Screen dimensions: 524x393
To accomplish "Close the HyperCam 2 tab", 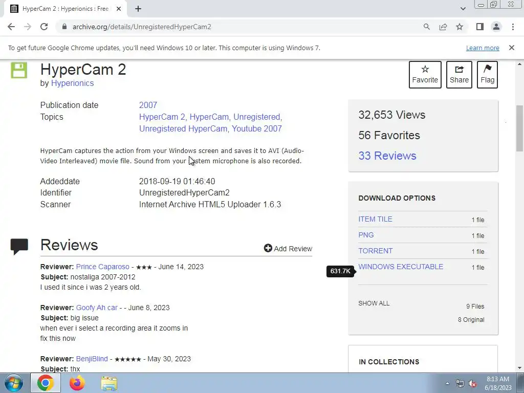I will pos(119,9).
